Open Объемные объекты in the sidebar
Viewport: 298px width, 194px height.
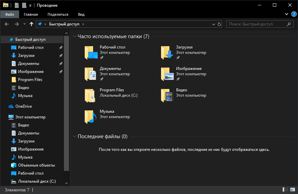[36, 165]
